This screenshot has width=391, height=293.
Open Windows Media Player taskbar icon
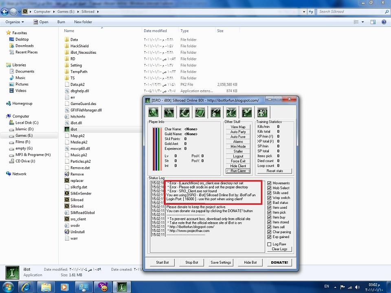tap(64, 287)
